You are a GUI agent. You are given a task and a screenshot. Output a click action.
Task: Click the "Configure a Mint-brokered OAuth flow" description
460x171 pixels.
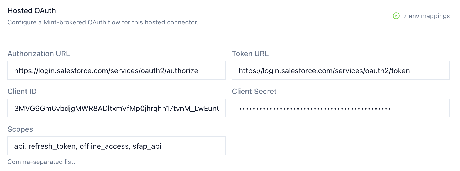click(x=103, y=22)
